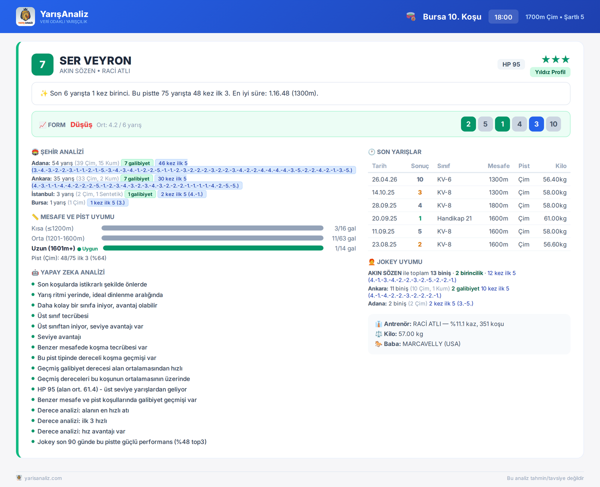Click Ankara 30 kez ilk 5 badge

pos(172,179)
